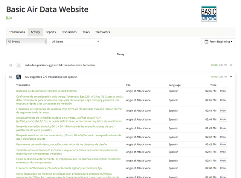Click the Time column header
The width and height of the screenshot is (241, 178).
pos(214,85)
